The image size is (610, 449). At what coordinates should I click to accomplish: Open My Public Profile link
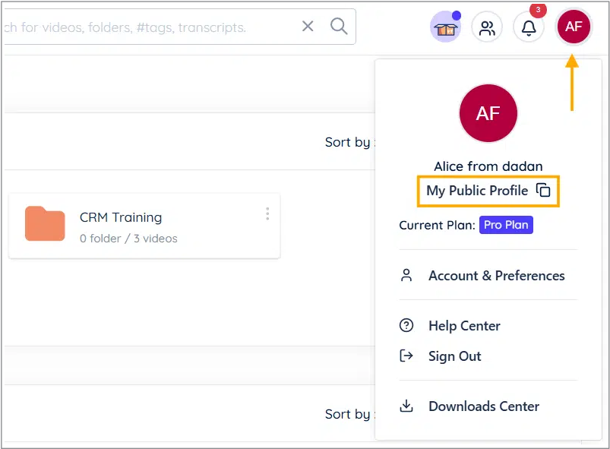click(x=477, y=191)
